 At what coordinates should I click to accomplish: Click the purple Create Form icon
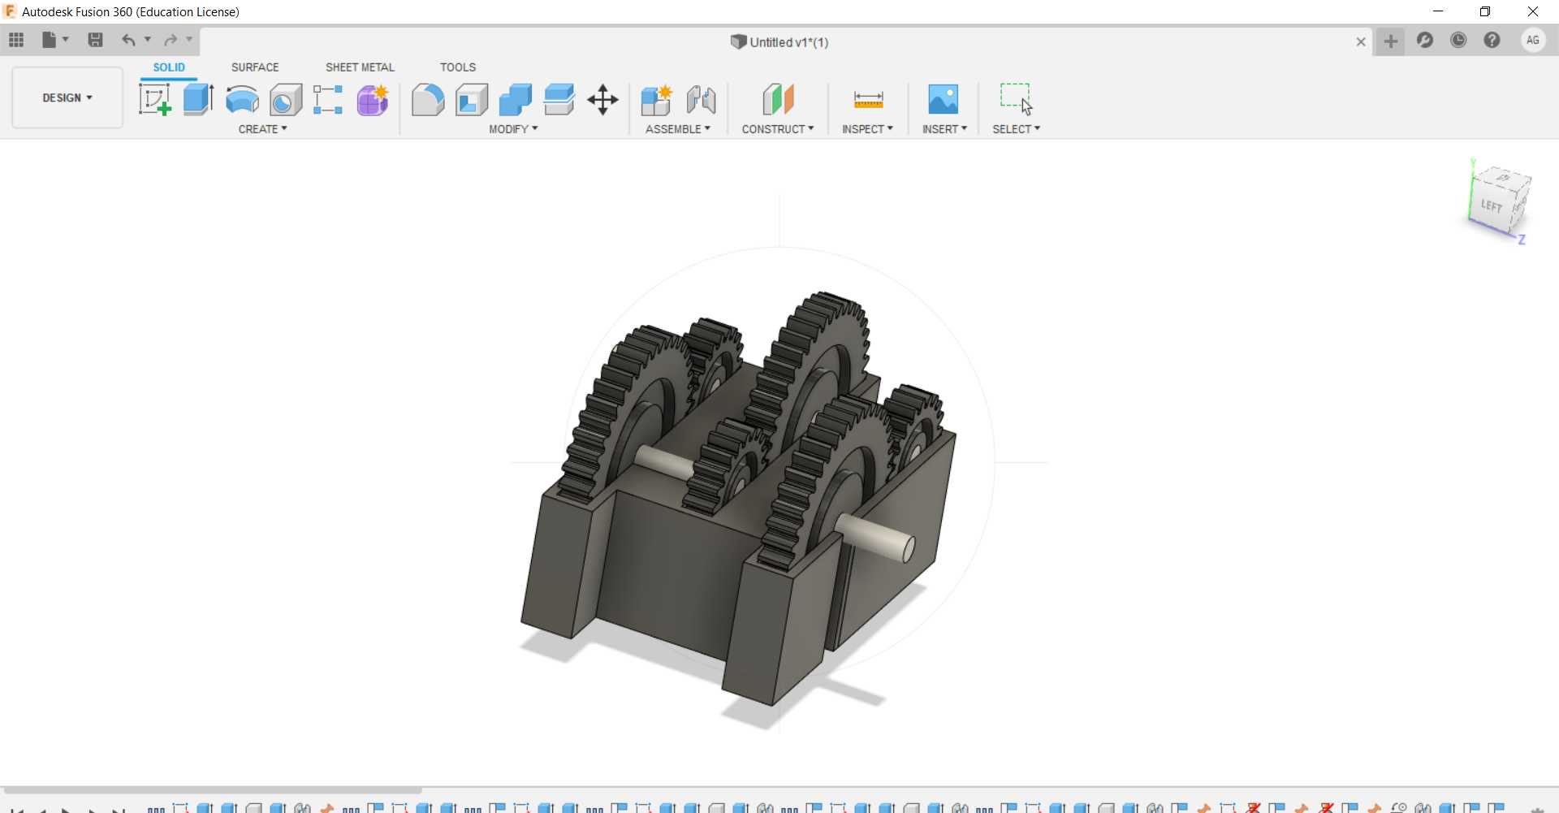point(373,100)
